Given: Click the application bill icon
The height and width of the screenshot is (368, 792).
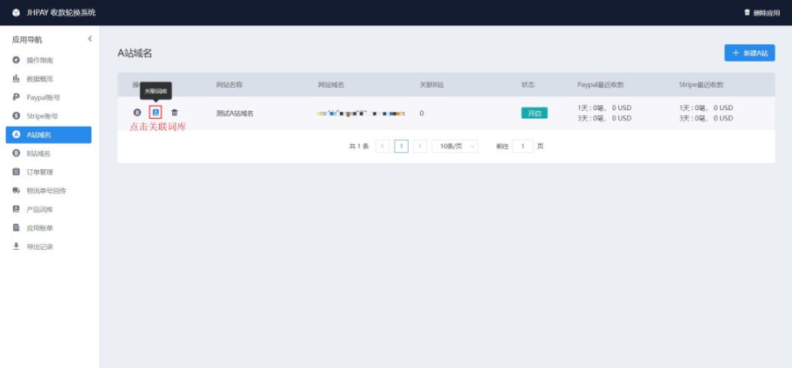Looking at the screenshot, I should pos(17,228).
